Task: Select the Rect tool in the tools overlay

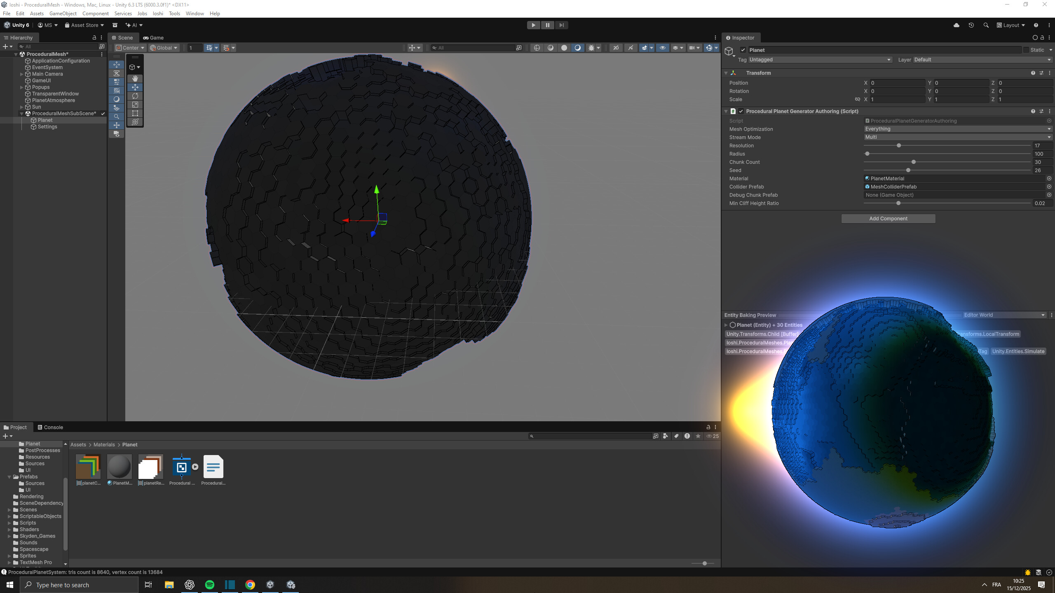Action: click(x=135, y=114)
